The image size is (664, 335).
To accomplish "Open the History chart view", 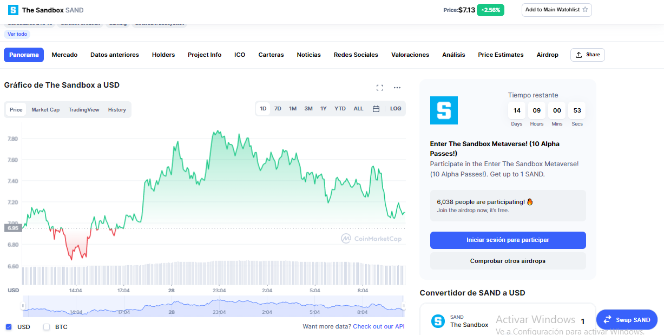I will pos(117,109).
